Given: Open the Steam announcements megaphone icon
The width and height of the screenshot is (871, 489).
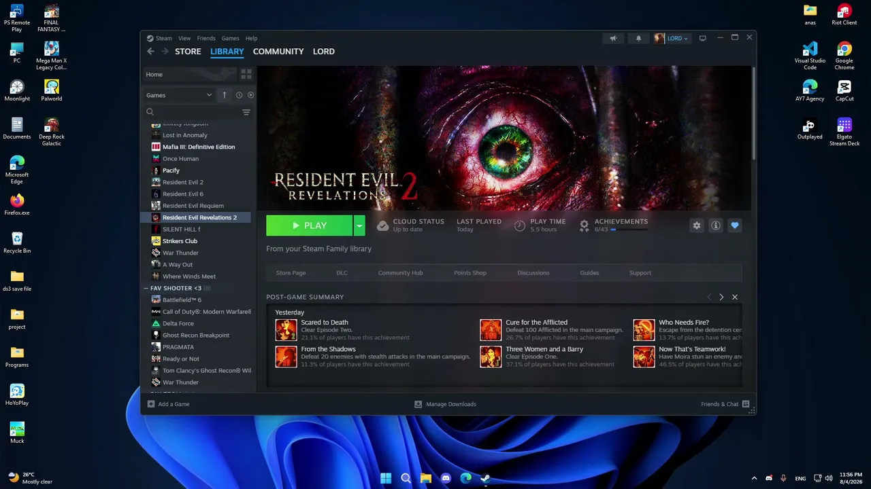Looking at the screenshot, I should click(613, 39).
